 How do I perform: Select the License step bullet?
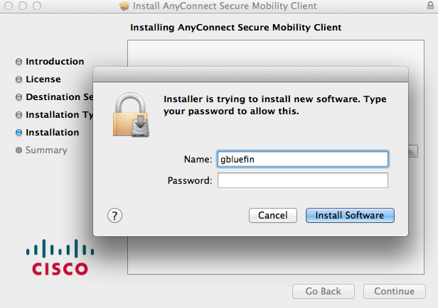click(18, 79)
